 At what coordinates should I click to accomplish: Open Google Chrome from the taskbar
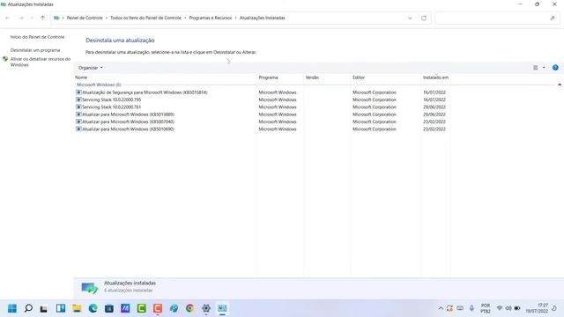tap(190, 308)
